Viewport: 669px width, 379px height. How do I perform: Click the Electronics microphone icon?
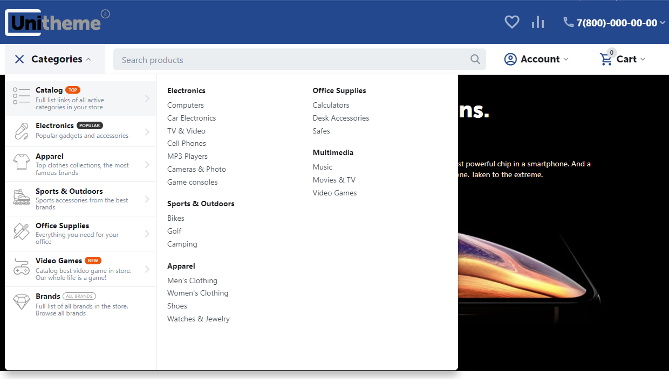point(22,131)
